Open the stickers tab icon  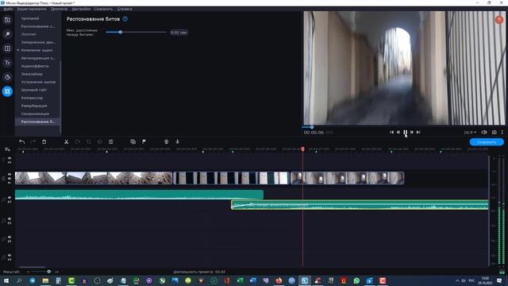7,77
